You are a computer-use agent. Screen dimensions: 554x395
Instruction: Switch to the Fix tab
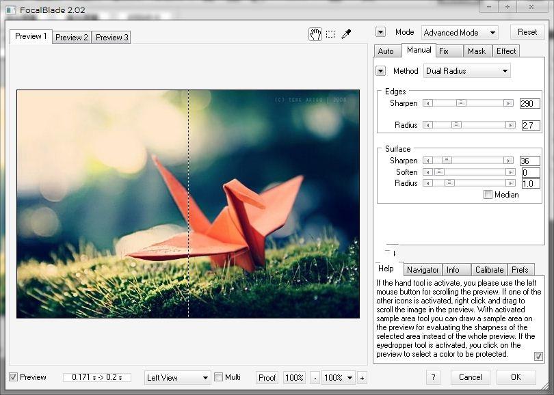tap(449, 51)
